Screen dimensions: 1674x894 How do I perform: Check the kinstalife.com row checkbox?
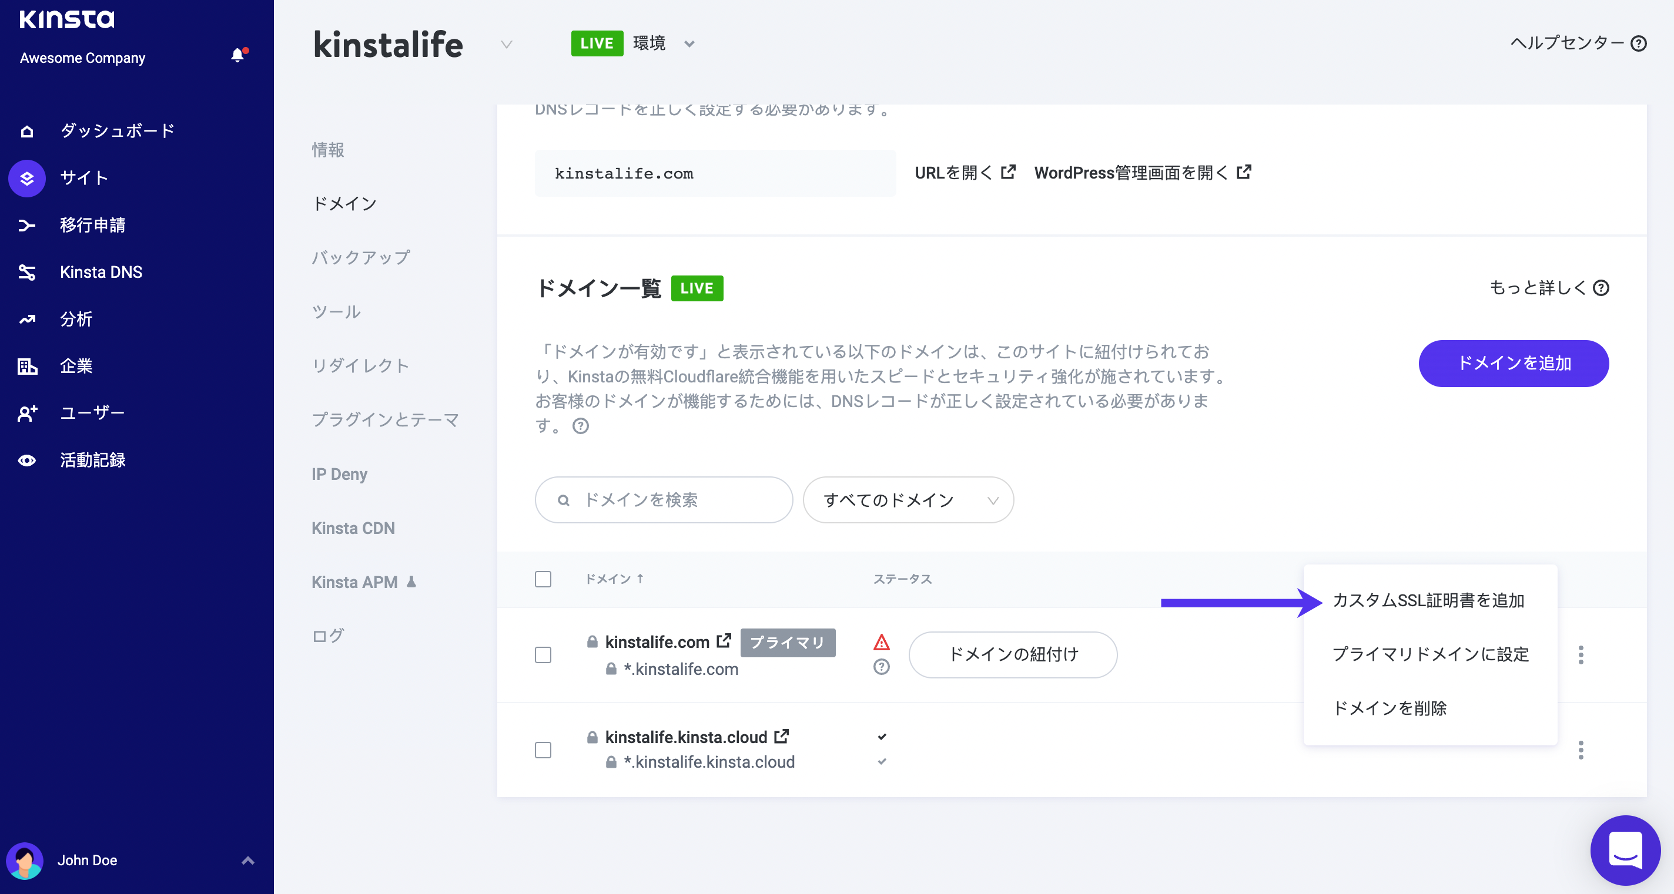[543, 655]
